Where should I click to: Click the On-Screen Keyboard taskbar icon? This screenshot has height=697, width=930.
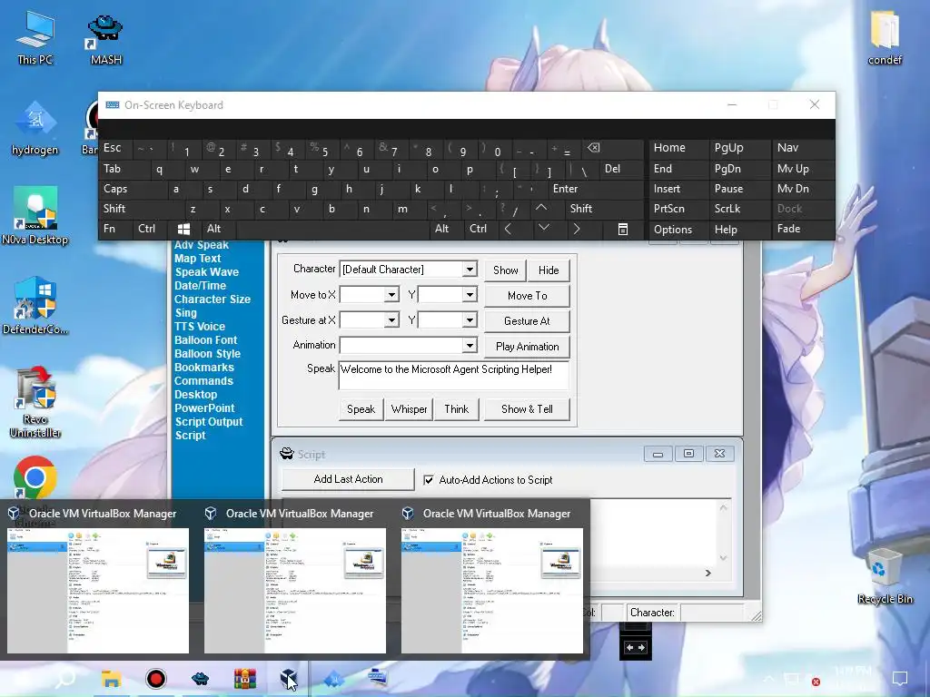pyautogui.click(x=379, y=677)
